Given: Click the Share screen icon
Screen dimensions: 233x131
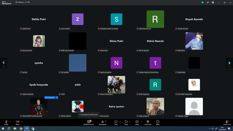Looking at the screenshot, I should pos(137,122).
